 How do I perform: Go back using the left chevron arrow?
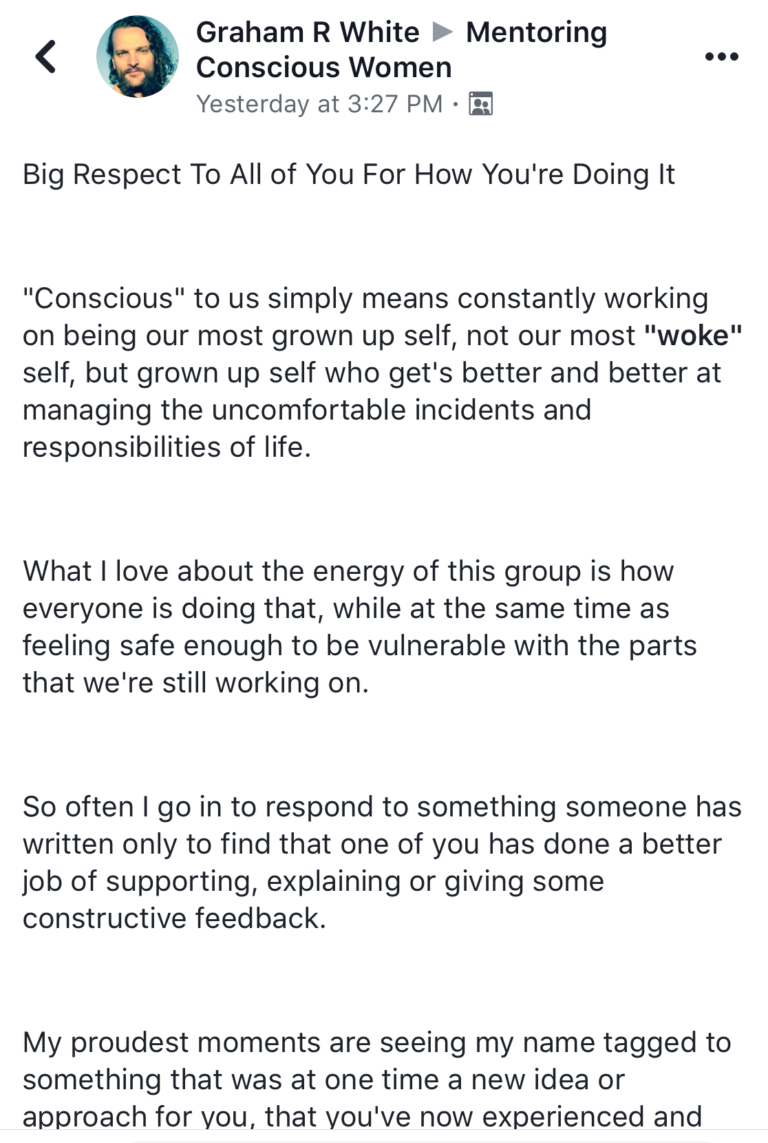click(45, 56)
